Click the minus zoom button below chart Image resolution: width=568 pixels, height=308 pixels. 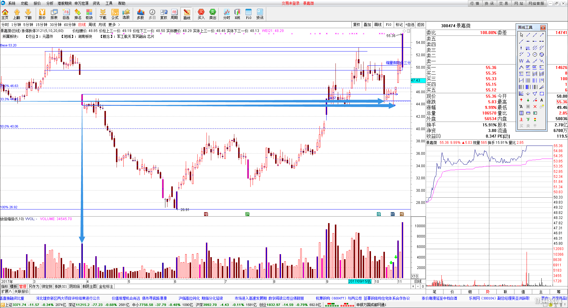point(418,286)
